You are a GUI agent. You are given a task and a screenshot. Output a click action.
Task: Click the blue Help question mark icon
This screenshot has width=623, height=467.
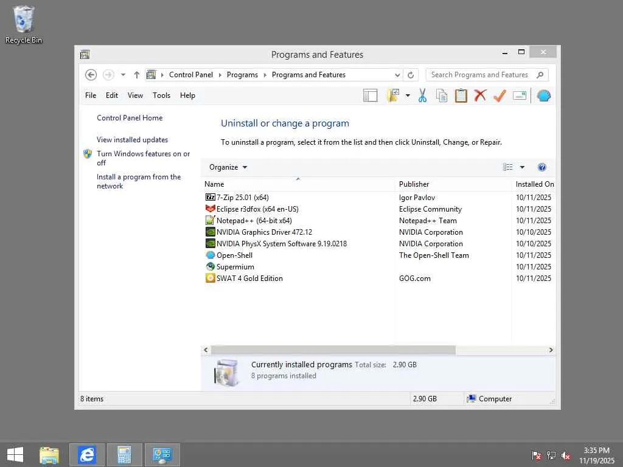[x=541, y=167]
